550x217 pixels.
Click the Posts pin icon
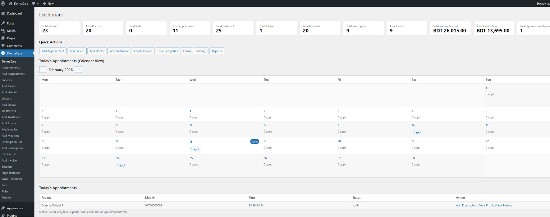pos(3,23)
